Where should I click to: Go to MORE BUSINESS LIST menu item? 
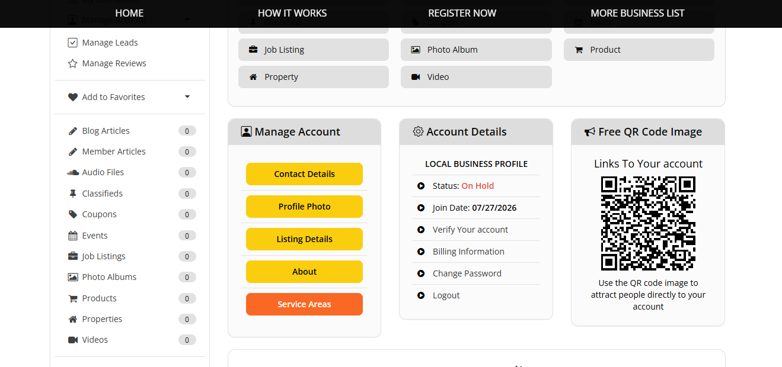(637, 13)
